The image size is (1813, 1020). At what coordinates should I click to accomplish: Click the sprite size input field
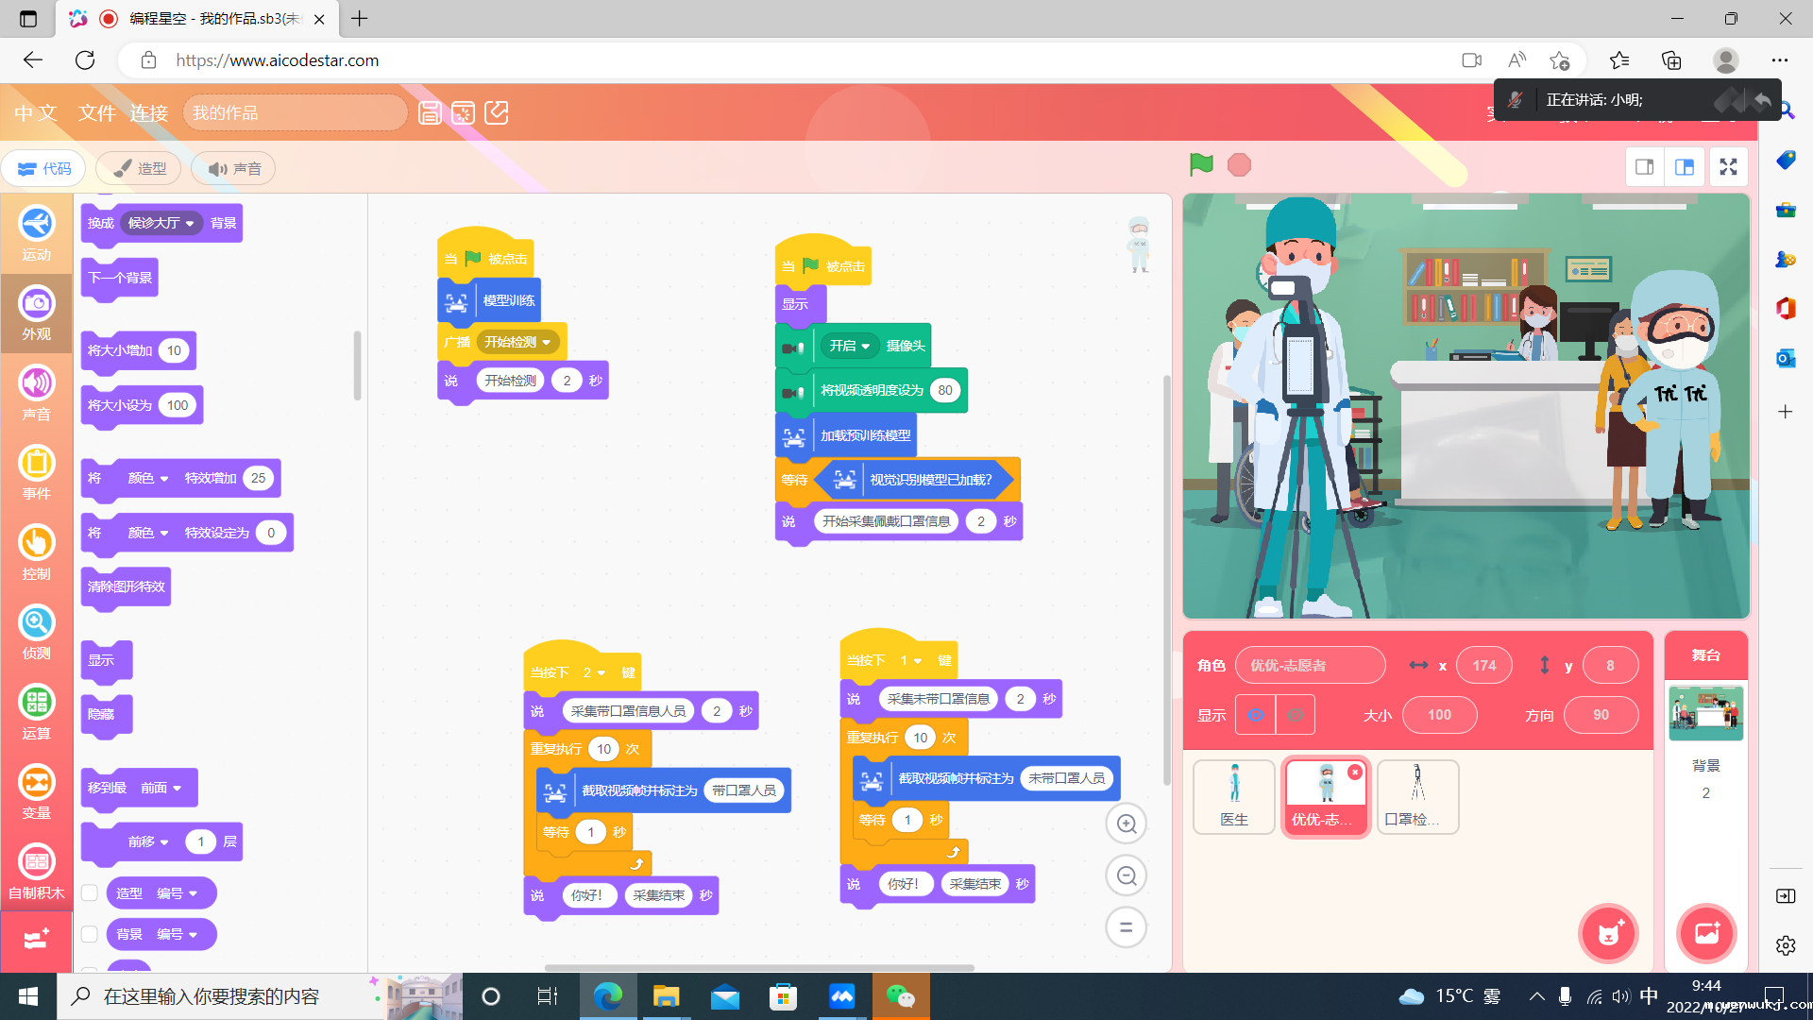1439,715
